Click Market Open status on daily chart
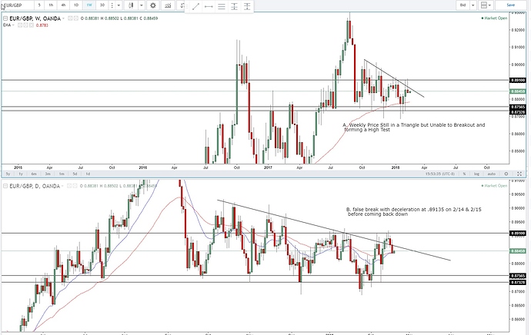Viewport: 531px width, 335px height. (x=494, y=186)
